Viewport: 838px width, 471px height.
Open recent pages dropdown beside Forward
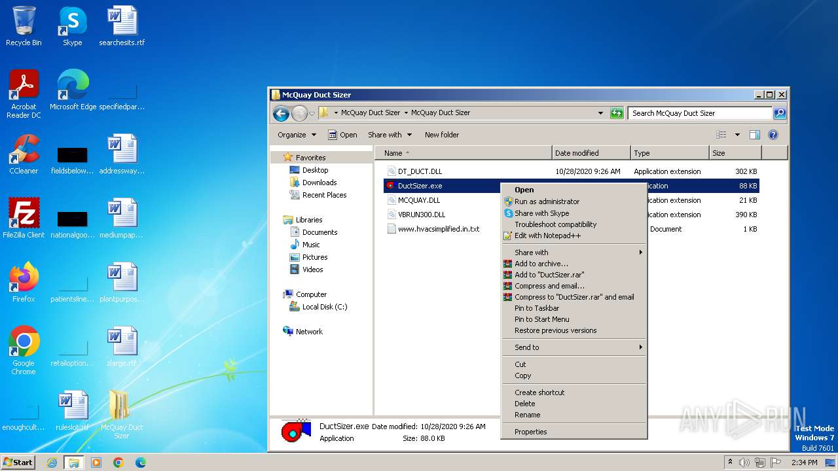click(x=312, y=113)
